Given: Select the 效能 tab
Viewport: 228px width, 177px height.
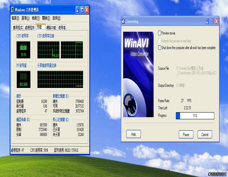Looking at the screenshot, I should click(x=41, y=27).
